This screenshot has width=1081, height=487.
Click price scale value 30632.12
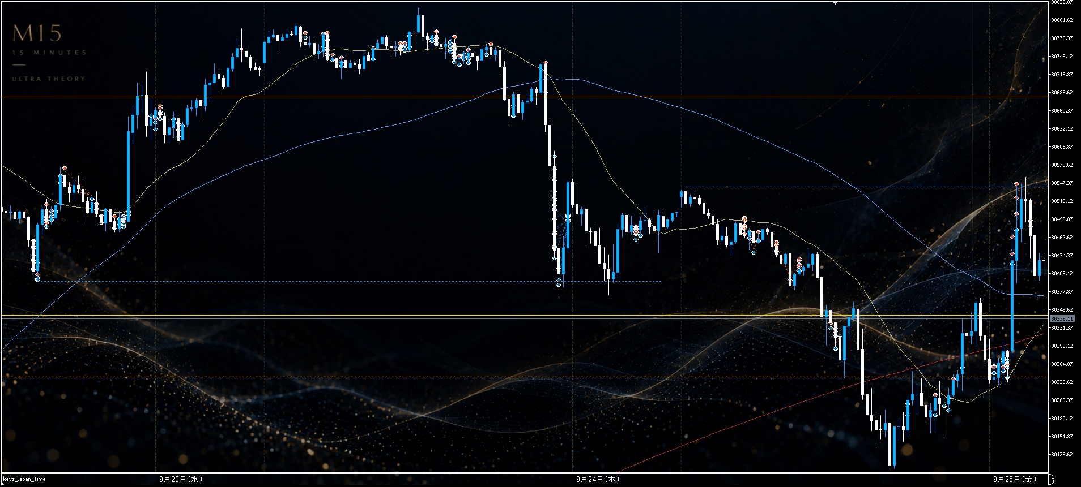[1062, 129]
